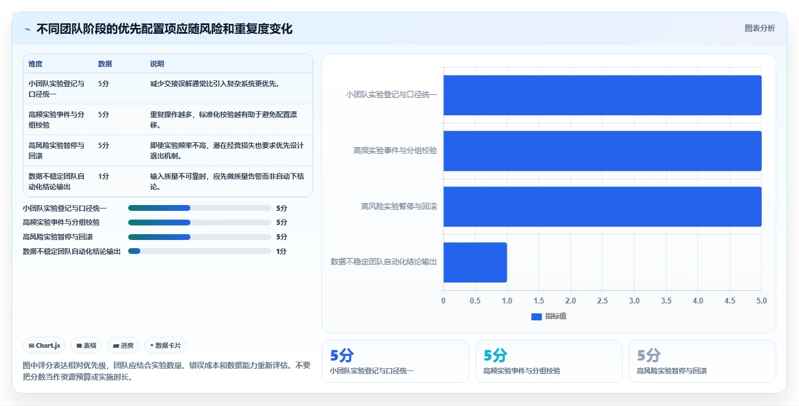Click the 维度 column header

(36, 64)
